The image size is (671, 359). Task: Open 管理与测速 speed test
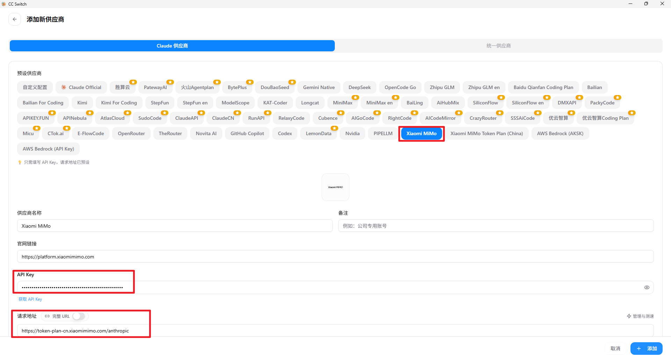point(640,316)
